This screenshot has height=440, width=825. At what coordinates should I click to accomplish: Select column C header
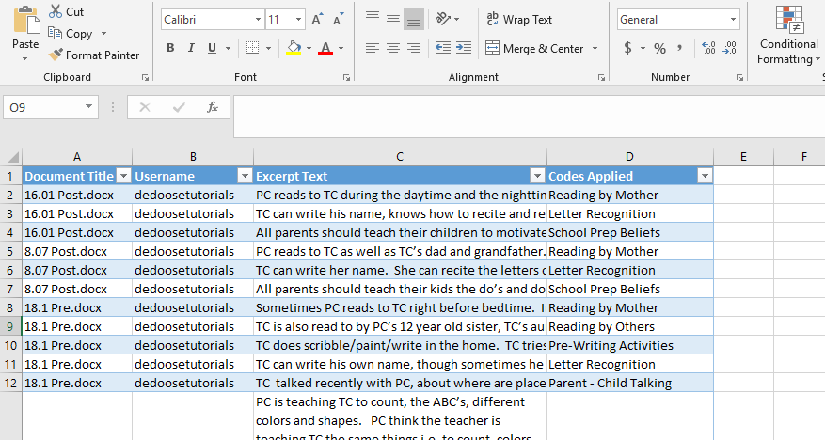[400, 157]
